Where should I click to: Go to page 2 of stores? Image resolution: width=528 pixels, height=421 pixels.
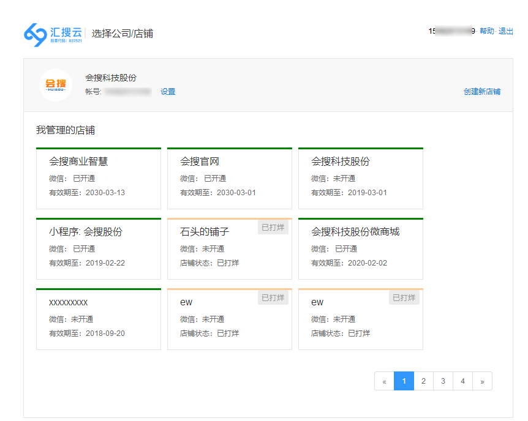423,381
